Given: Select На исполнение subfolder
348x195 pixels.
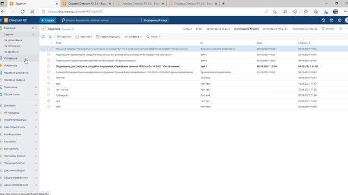Looking at the screenshot, I should 13,46.
